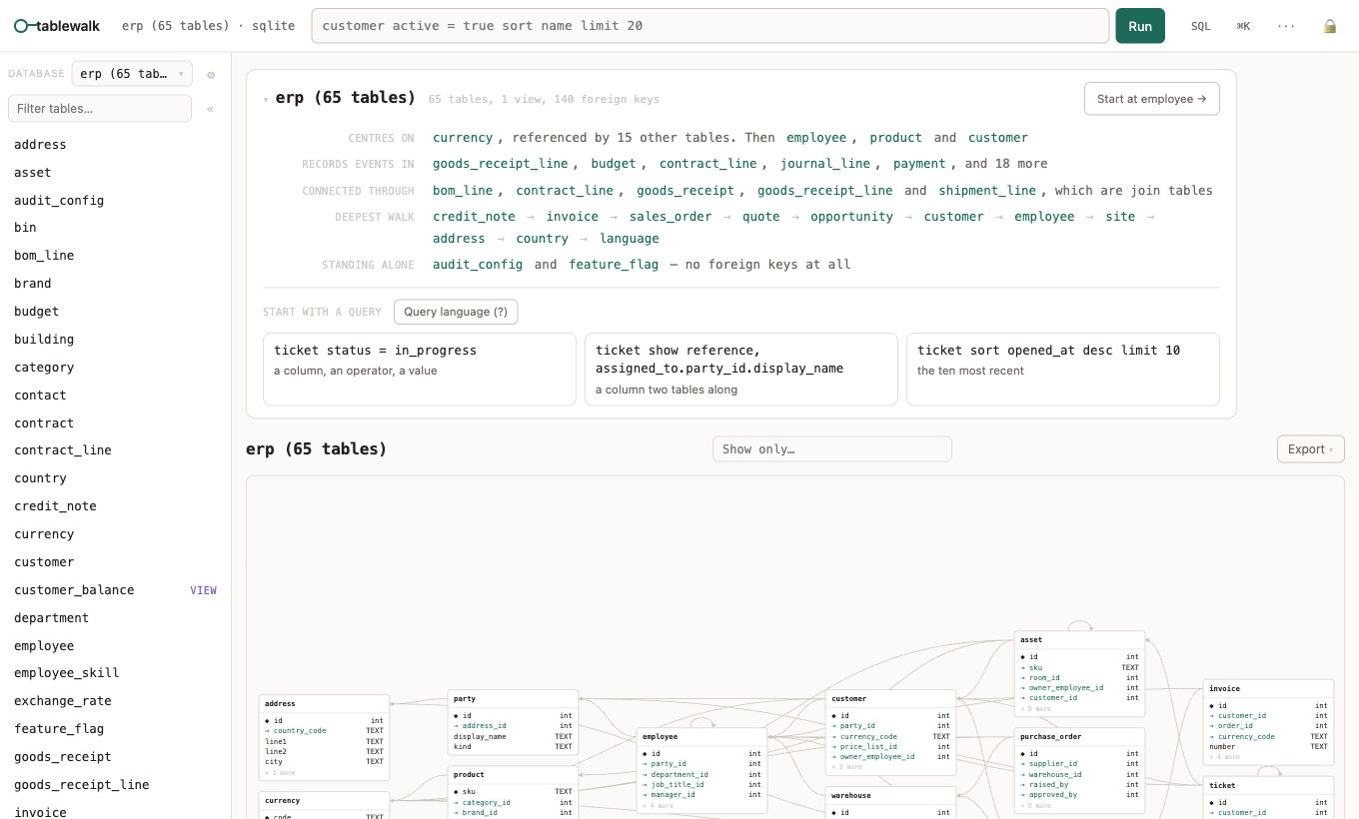Open journal_line link
The image size is (1359, 819).
825,164
